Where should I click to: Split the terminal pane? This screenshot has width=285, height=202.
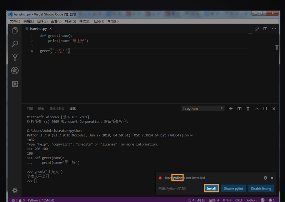coord(239,109)
